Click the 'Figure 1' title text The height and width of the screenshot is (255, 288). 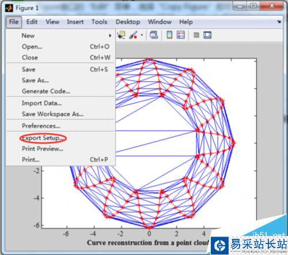(x=27, y=8)
